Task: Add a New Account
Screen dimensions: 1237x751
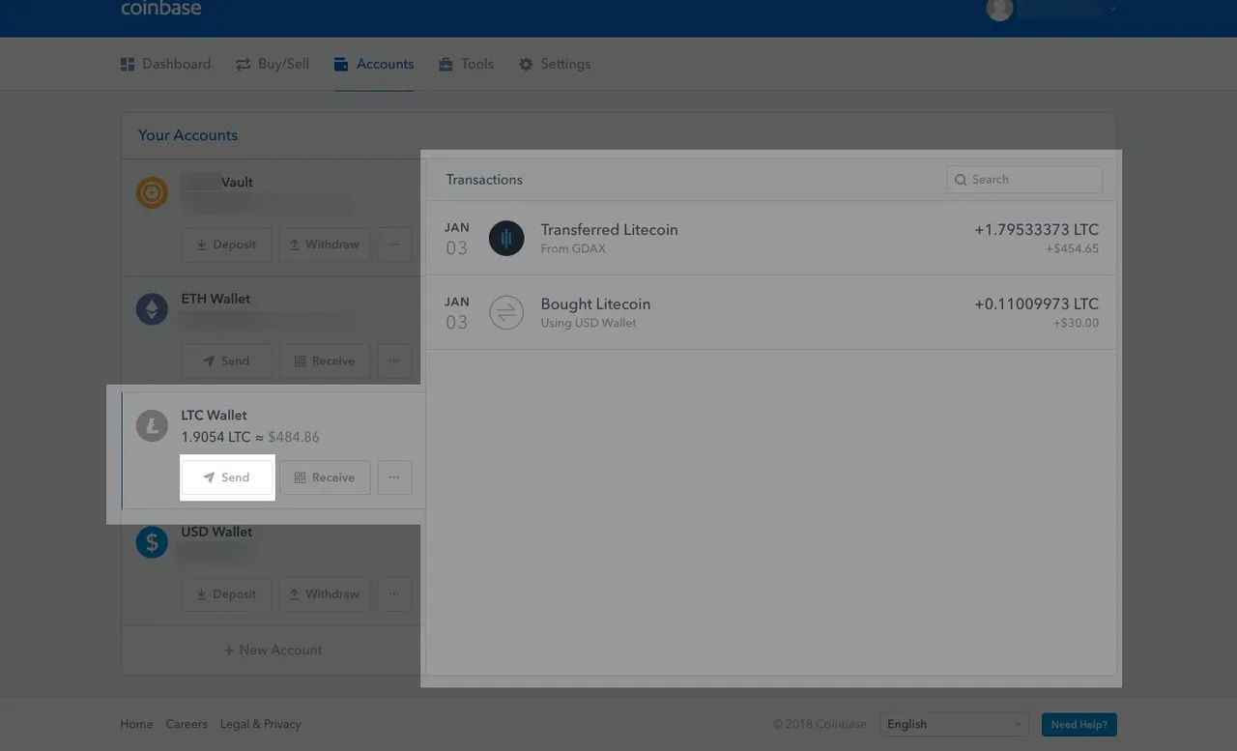Action: point(273,650)
